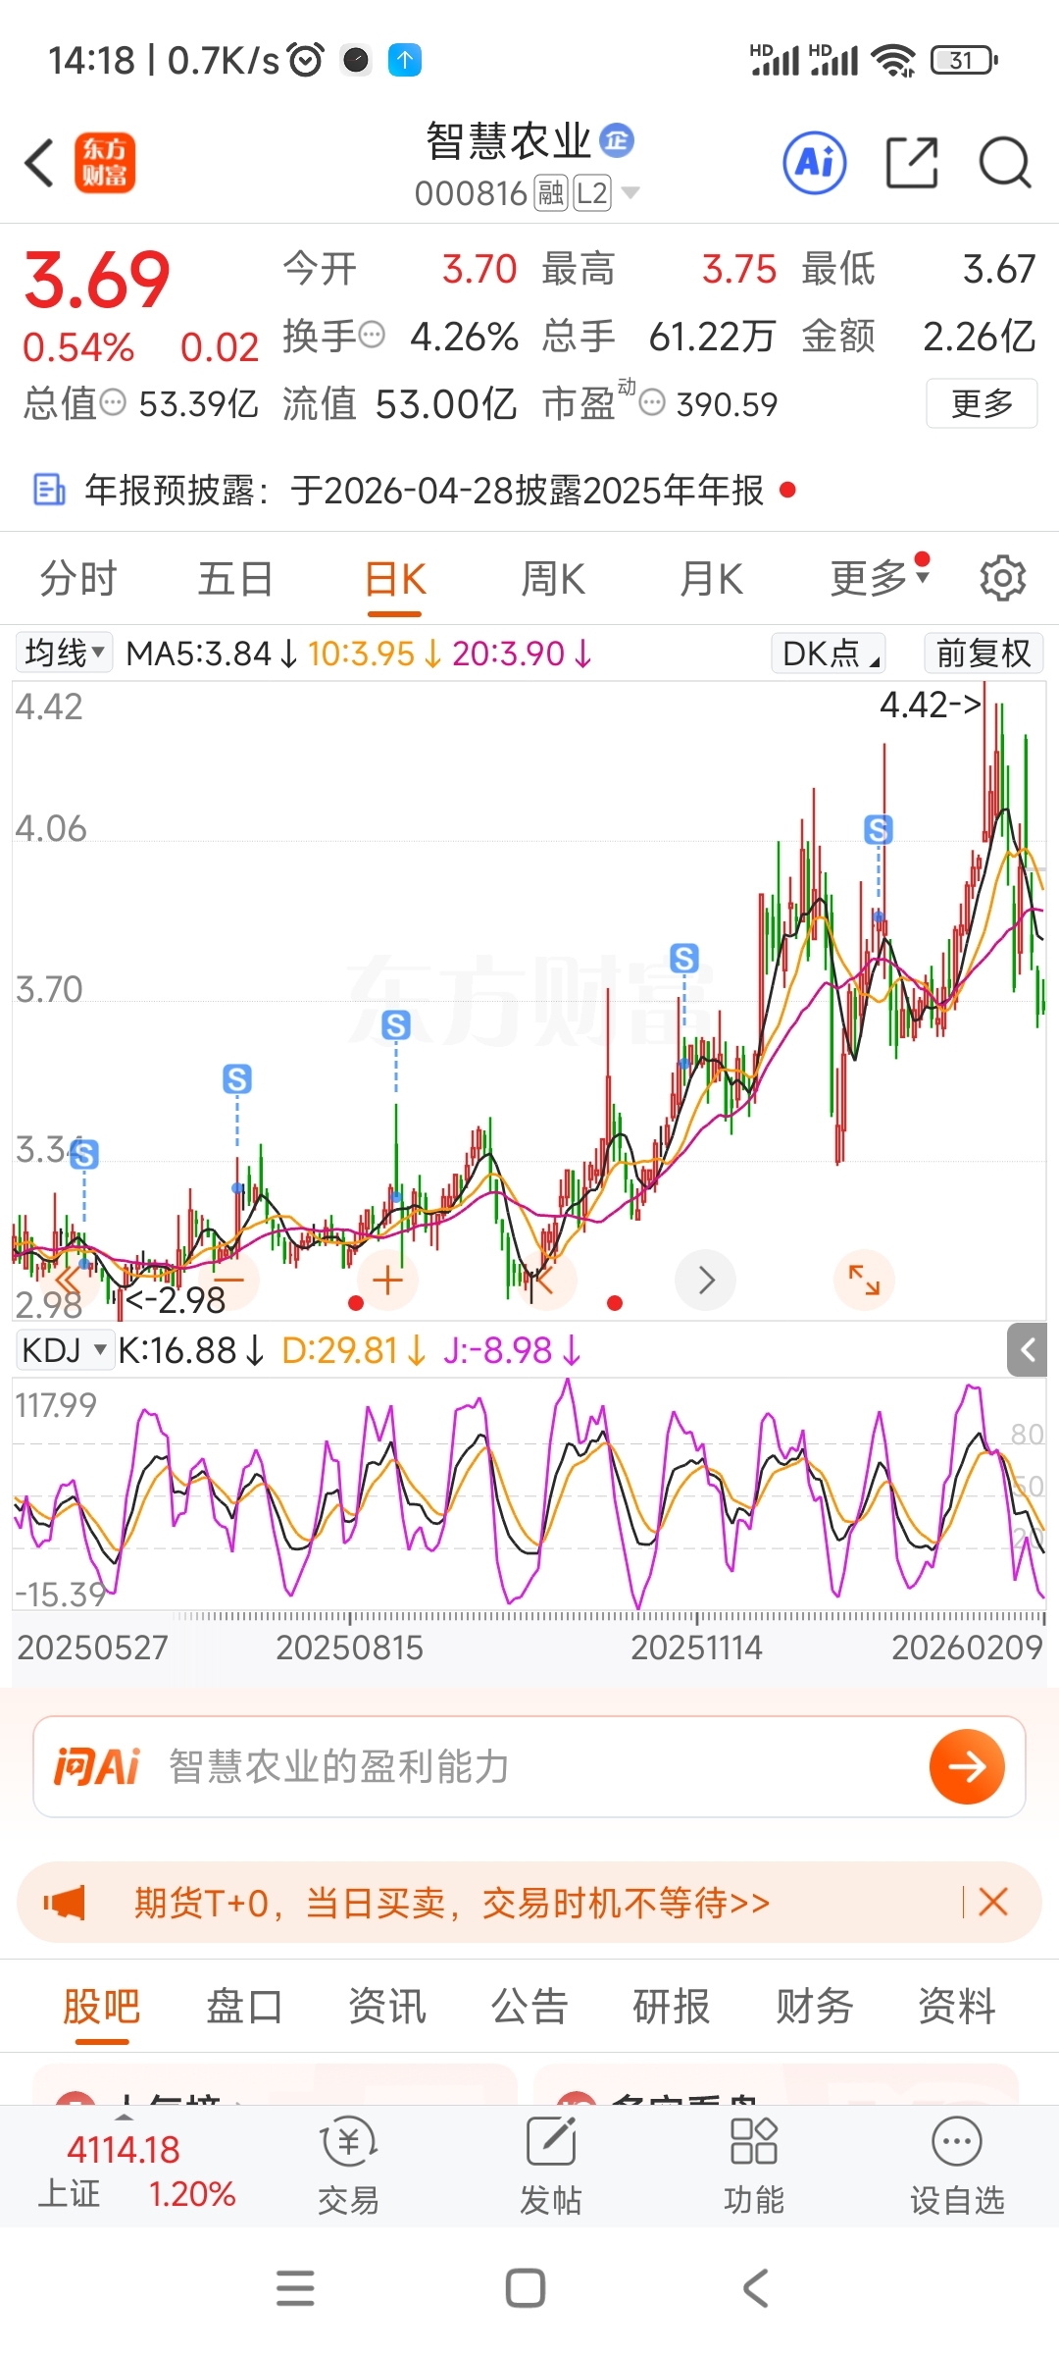Screen dimensions: 1059x2355
Task: Close the 期货T+0 banner
Action: (x=993, y=1902)
